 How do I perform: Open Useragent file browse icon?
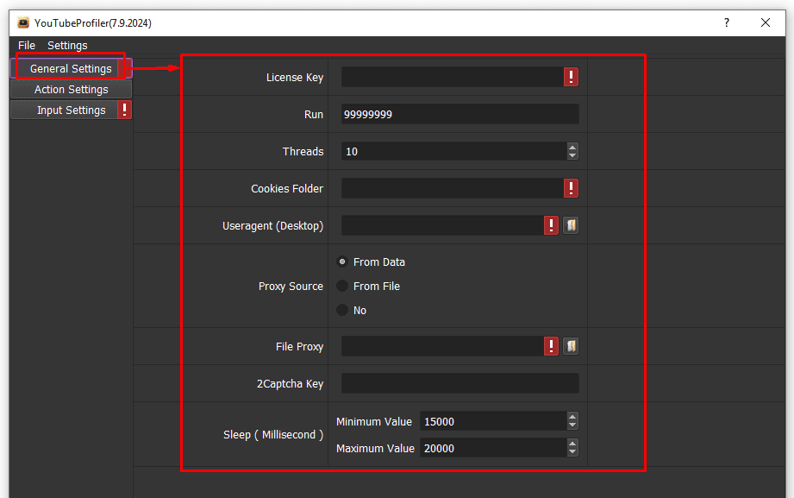(571, 225)
